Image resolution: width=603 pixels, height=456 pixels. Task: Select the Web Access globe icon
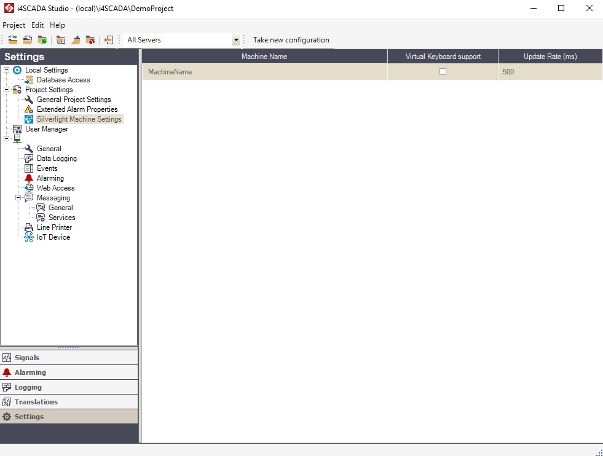pos(29,188)
